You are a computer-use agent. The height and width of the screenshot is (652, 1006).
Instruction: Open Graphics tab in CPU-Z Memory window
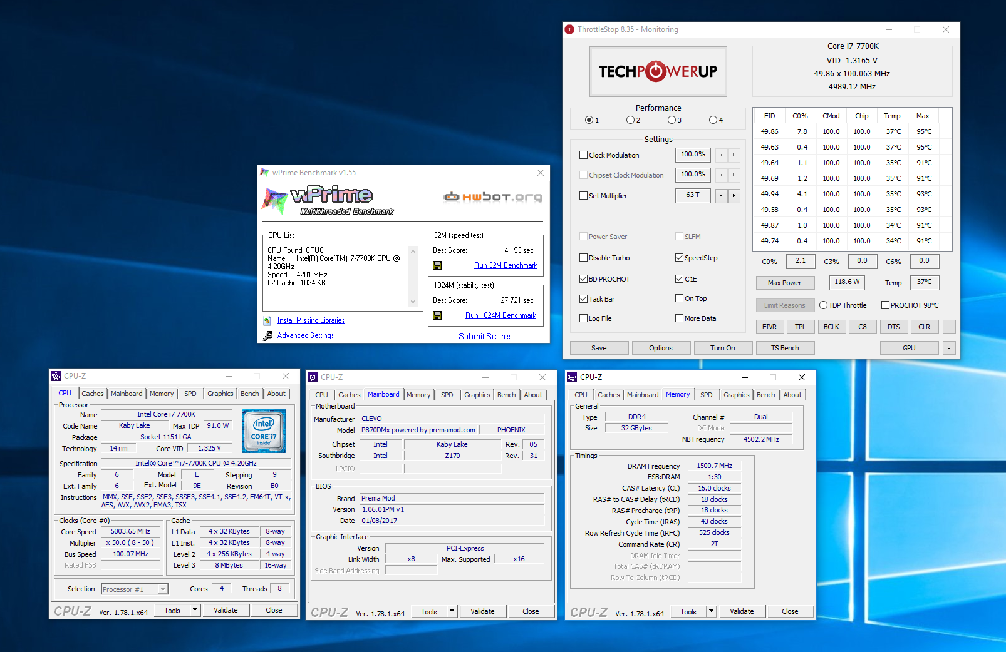point(737,395)
